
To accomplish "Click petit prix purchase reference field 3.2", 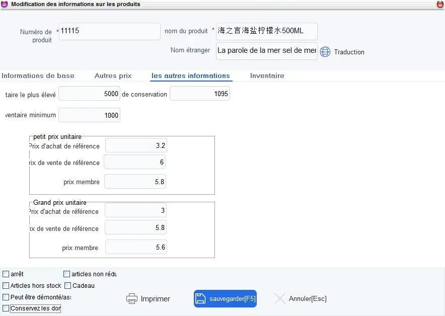I will click(136, 145).
